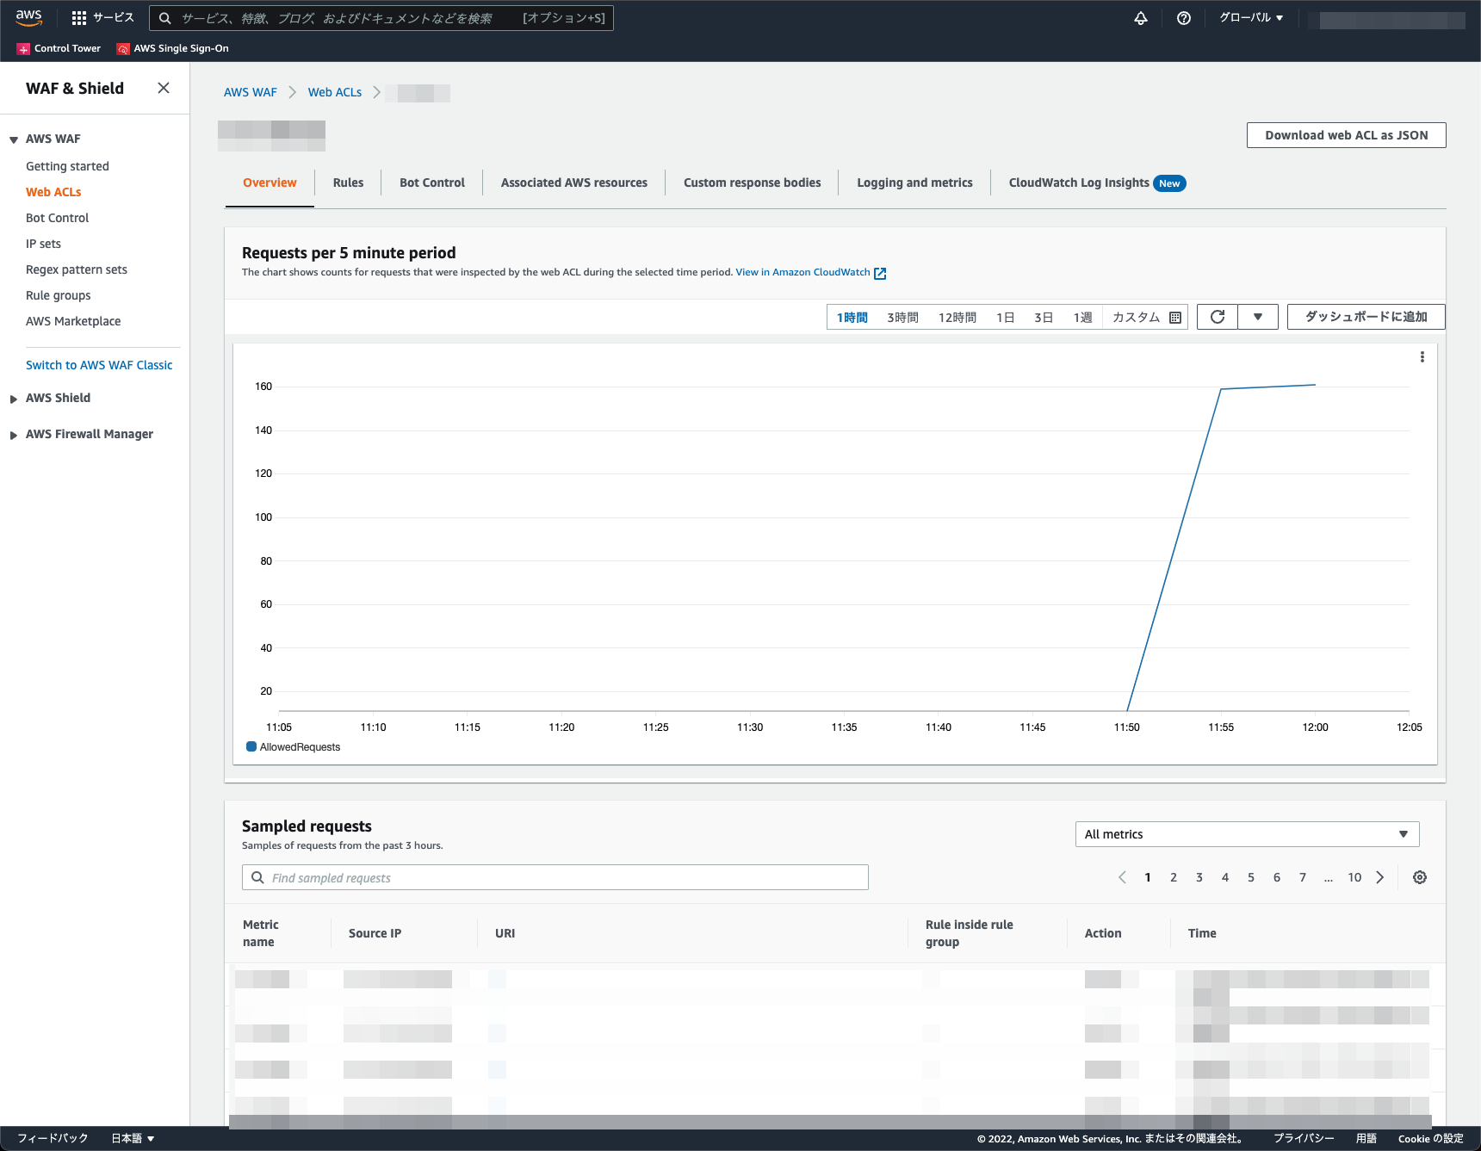This screenshot has width=1481, height=1151.
Task: Open Bot Control in sidebar
Action: [57, 218]
